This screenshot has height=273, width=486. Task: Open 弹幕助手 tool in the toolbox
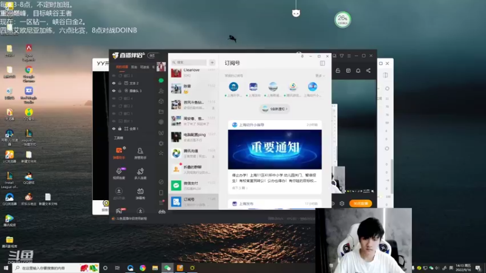(x=118, y=153)
